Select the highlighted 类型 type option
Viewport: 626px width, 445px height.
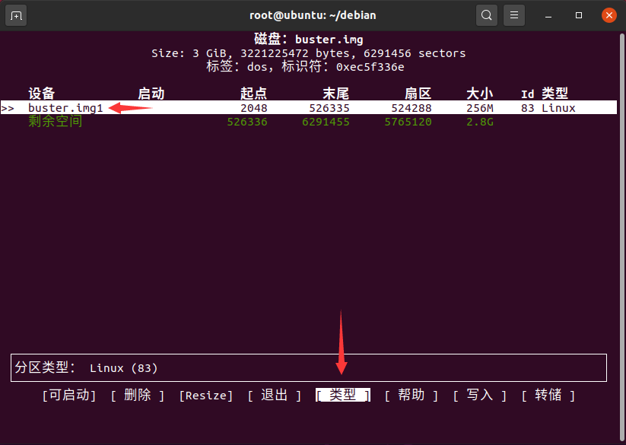pos(342,395)
